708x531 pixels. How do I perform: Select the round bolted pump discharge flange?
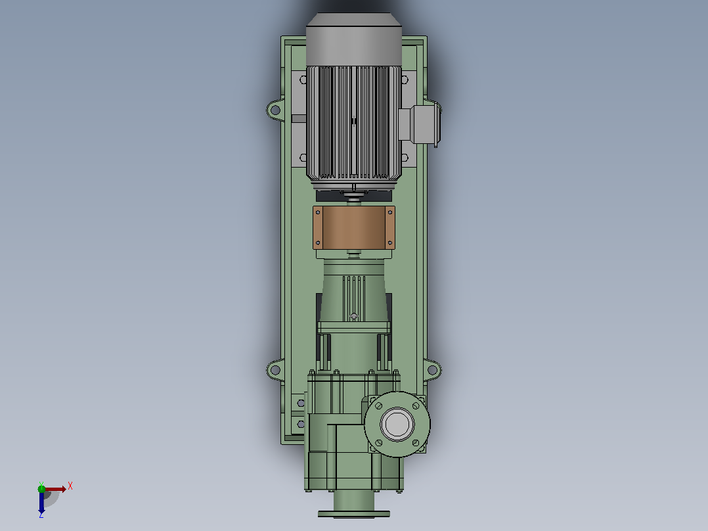pyautogui.click(x=397, y=425)
